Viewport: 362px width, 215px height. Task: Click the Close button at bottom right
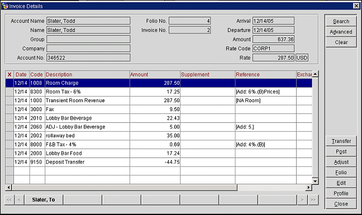(x=341, y=204)
